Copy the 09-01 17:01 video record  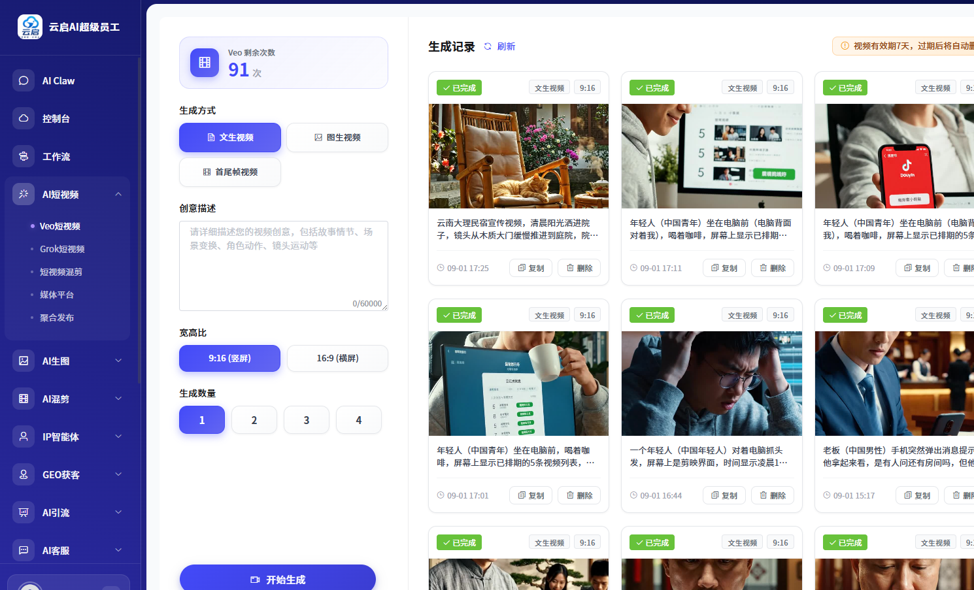point(531,495)
